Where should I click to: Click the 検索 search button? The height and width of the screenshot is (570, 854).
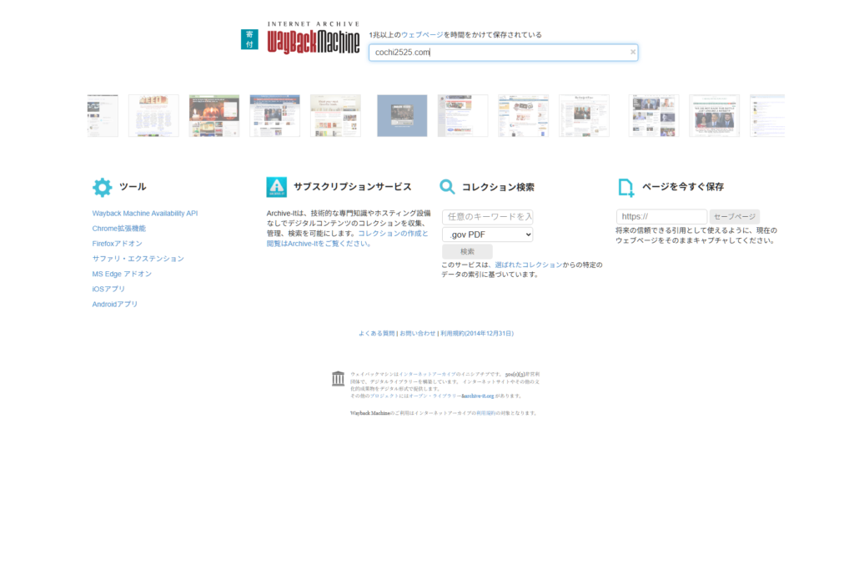467,252
